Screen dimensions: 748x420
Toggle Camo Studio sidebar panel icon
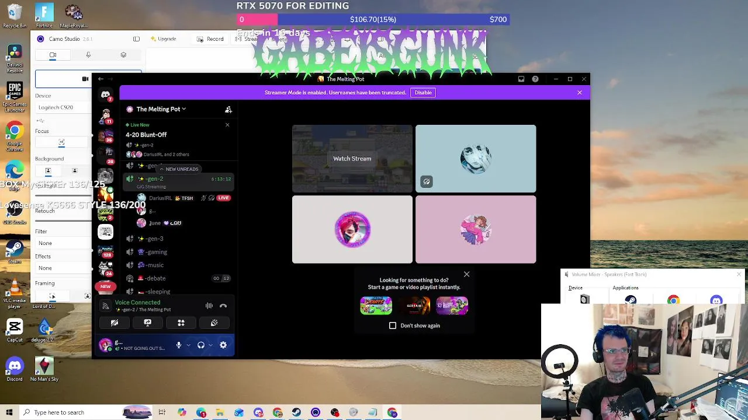(136, 39)
